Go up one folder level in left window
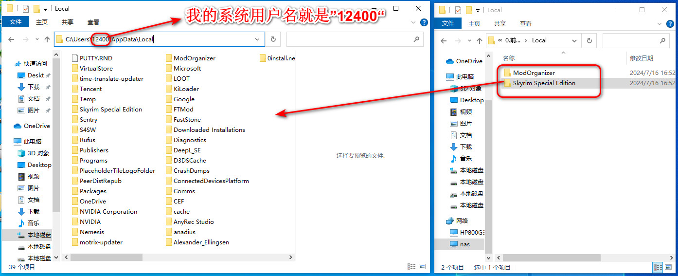 click(x=47, y=39)
